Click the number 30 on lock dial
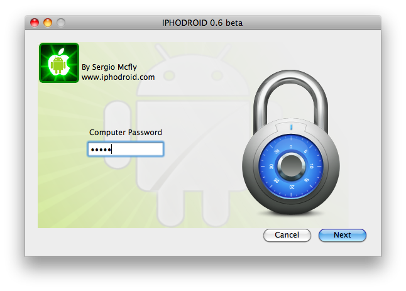 pyautogui.click(x=271, y=166)
